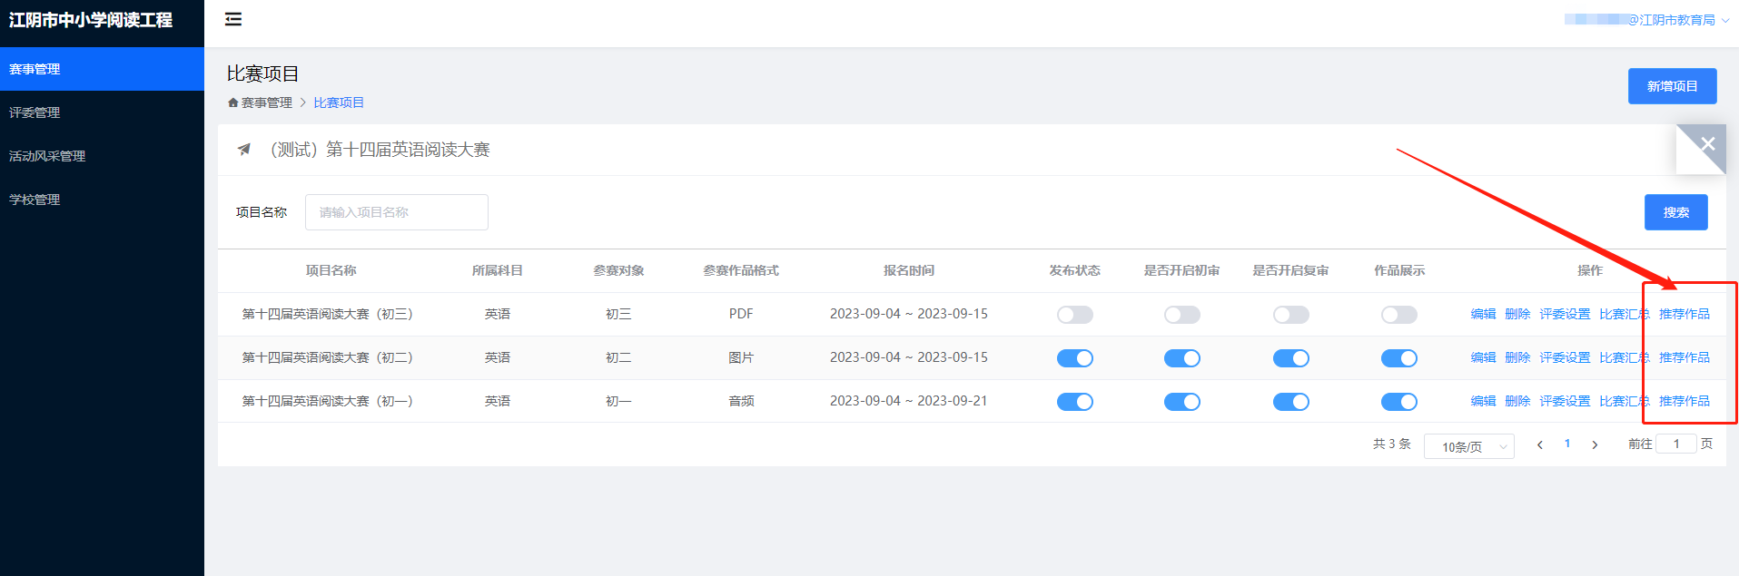Open the user account dropdown arrow

tap(1725, 20)
